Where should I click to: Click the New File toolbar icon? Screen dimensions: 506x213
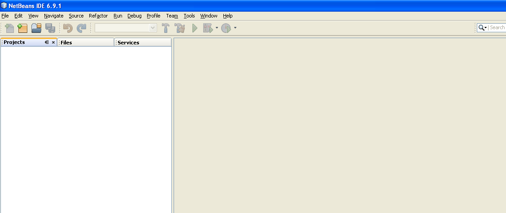point(9,28)
